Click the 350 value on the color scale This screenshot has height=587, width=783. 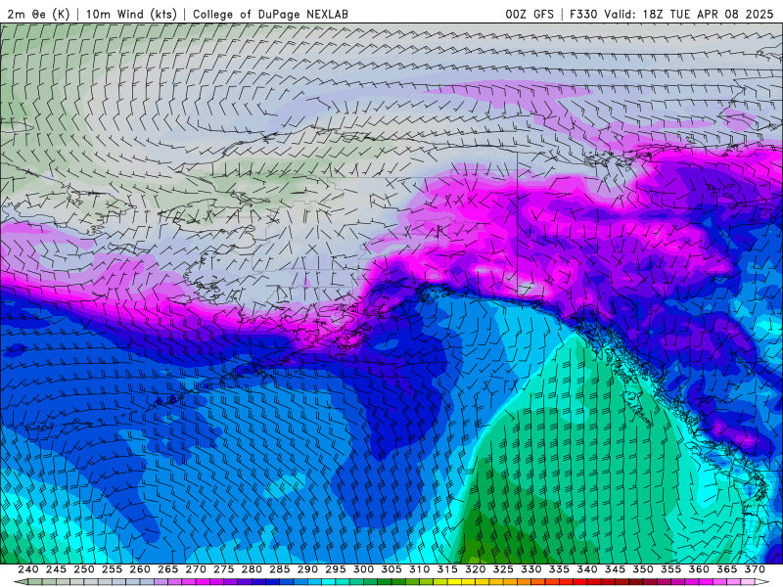click(x=643, y=569)
